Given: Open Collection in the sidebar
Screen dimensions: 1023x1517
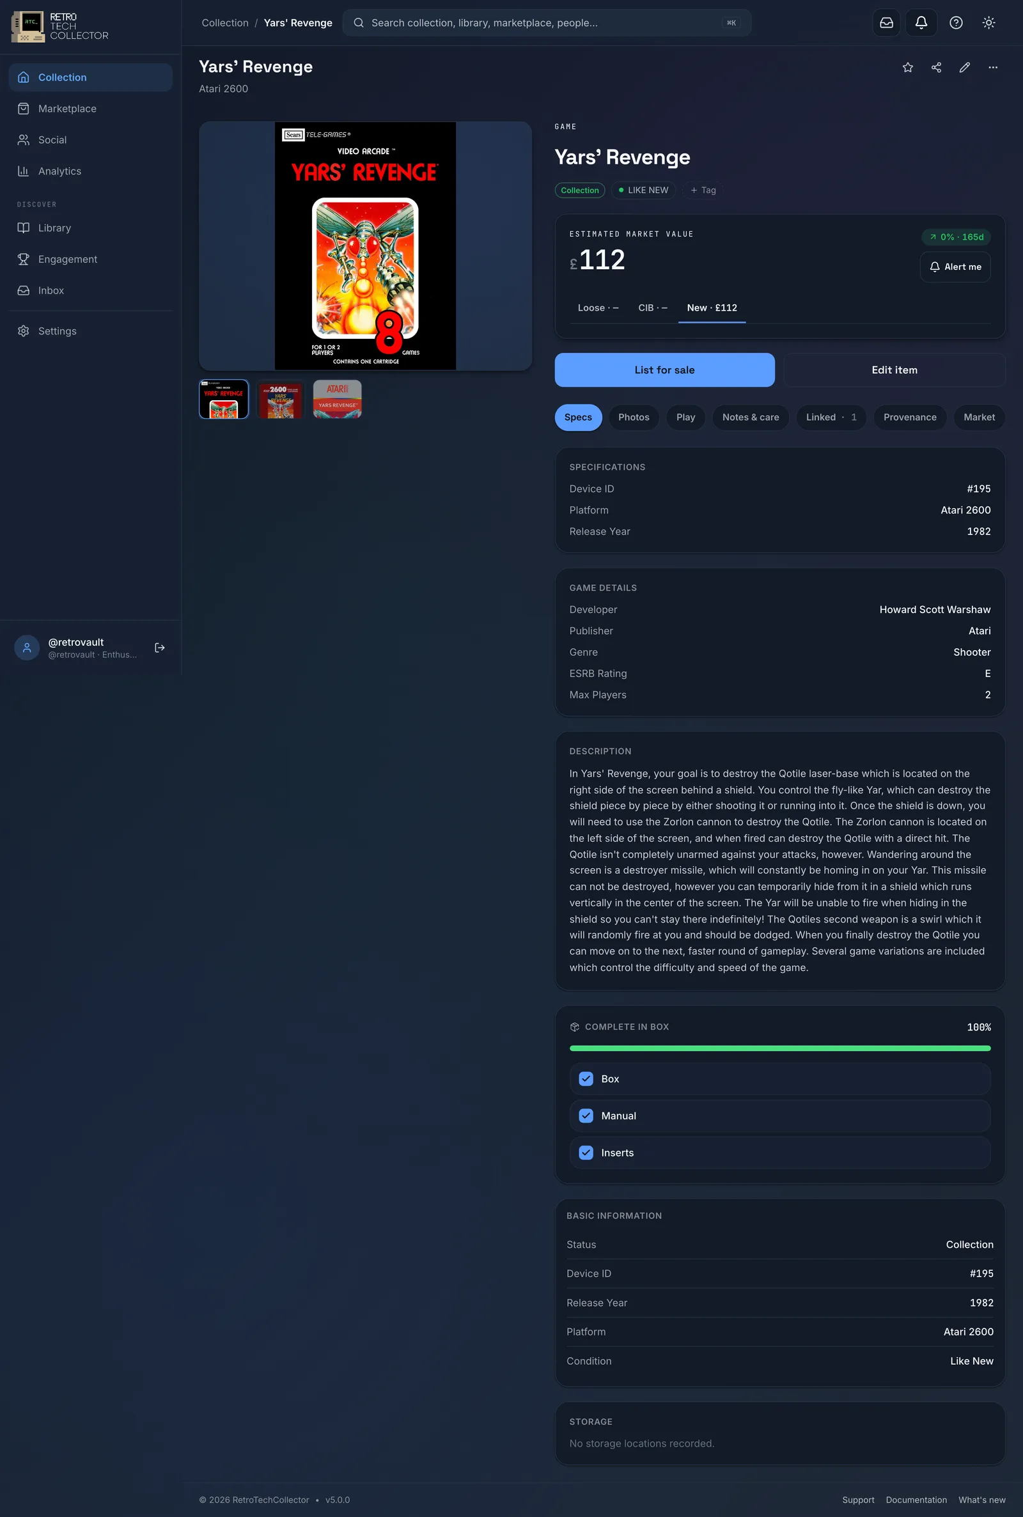Looking at the screenshot, I should 91,77.
